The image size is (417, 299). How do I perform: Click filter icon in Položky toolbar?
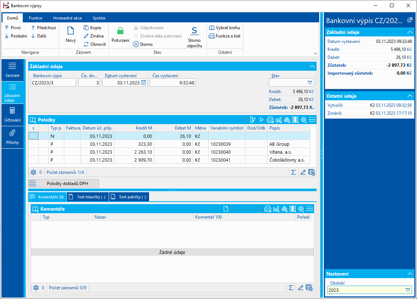(x=253, y=120)
